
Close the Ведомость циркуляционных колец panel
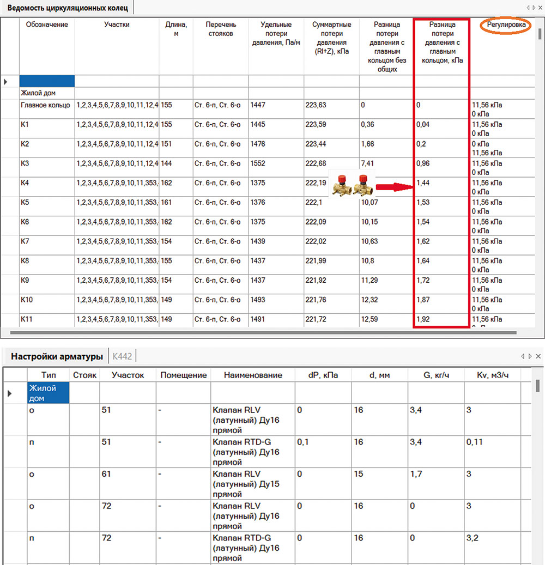coord(540,7)
